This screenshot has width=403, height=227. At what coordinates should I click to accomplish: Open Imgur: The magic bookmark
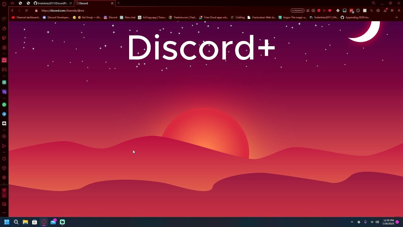coord(292,17)
